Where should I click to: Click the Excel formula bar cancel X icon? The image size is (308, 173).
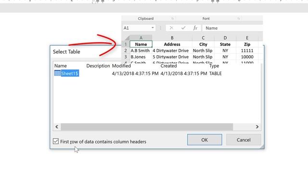pos(171,28)
